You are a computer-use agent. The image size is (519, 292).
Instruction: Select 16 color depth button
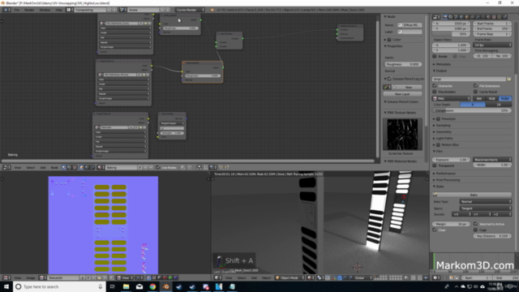pos(499,105)
